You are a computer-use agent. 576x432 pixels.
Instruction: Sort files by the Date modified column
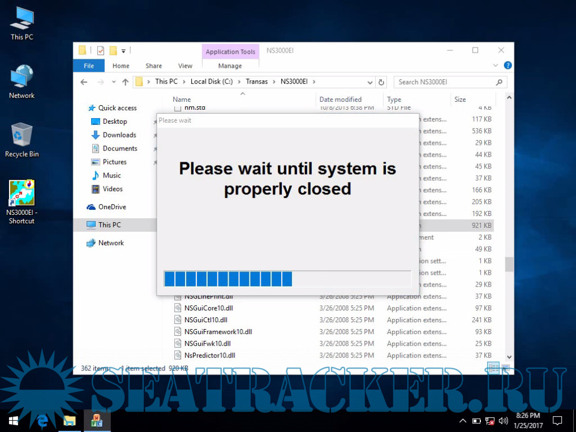[x=340, y=100]
